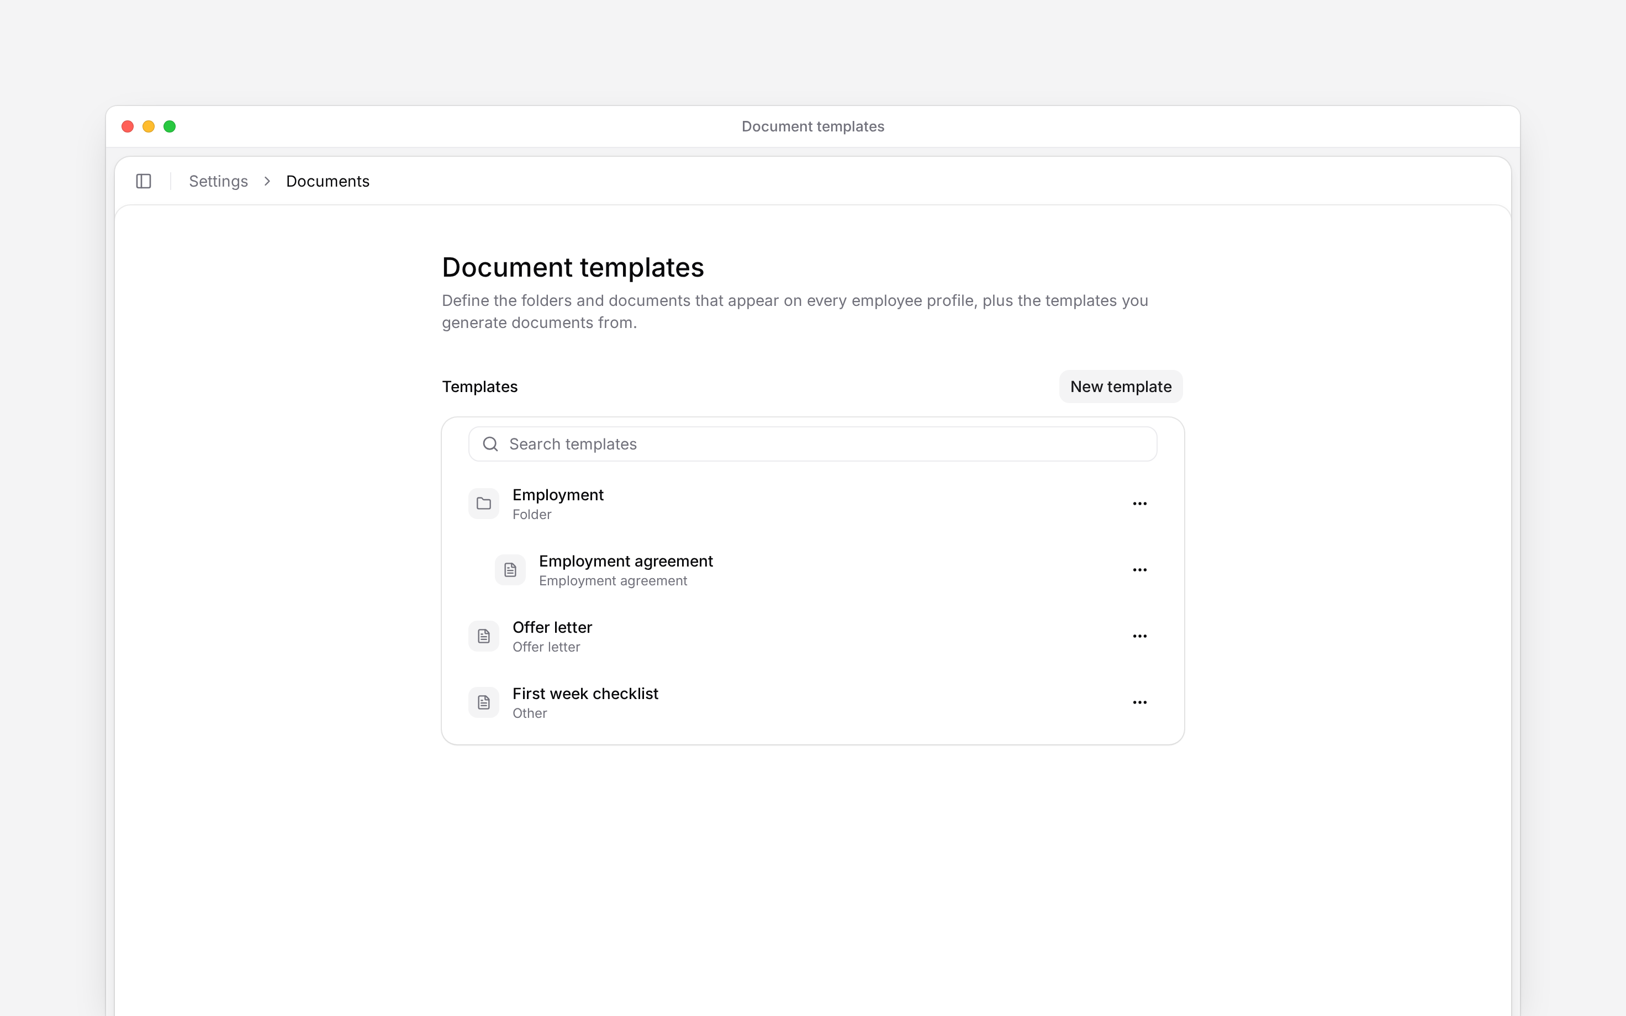Click the window title 'Document templates'
Viewport: 1626px width, 1016px height.
[x=813, y=126]
